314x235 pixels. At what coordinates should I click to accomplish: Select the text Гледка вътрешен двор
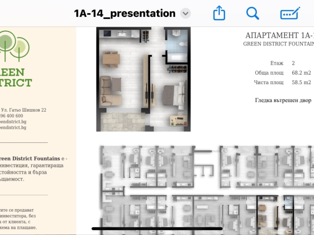point(283,101)
